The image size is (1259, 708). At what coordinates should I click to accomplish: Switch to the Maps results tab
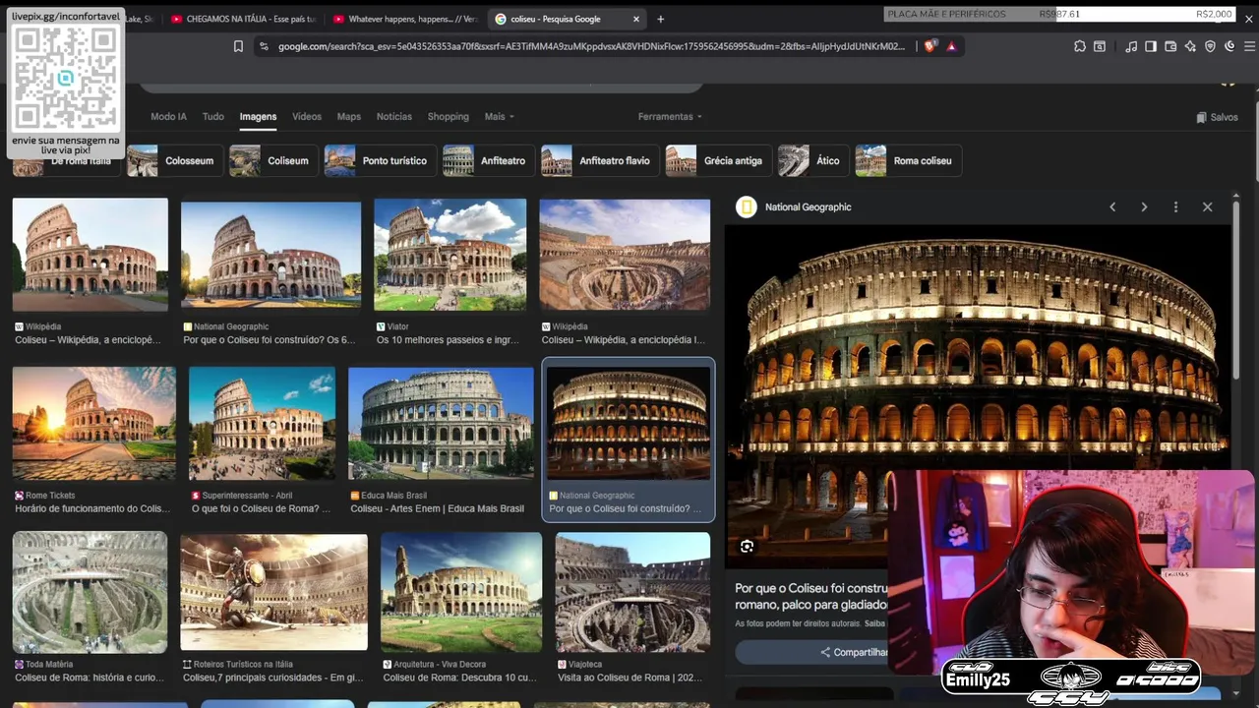coord(349,117)
